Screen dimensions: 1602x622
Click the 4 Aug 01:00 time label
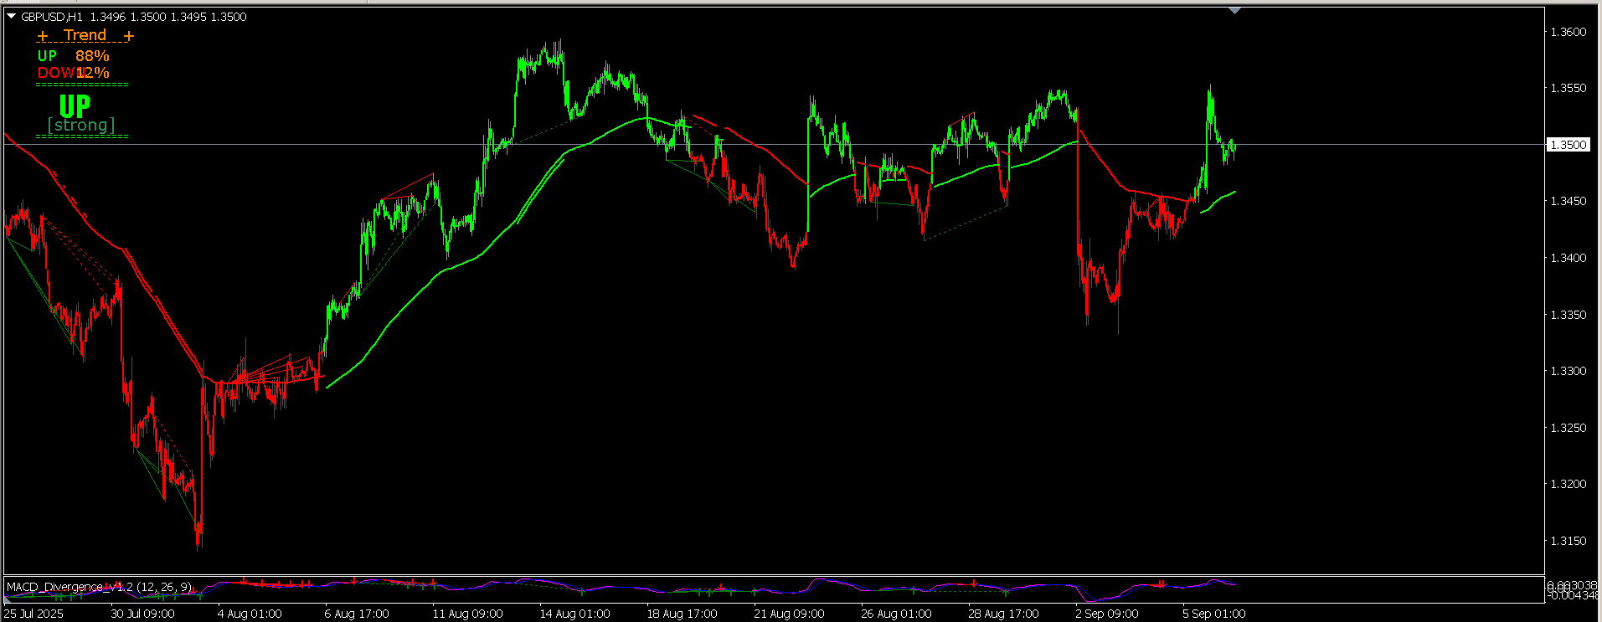coord(250,614)
